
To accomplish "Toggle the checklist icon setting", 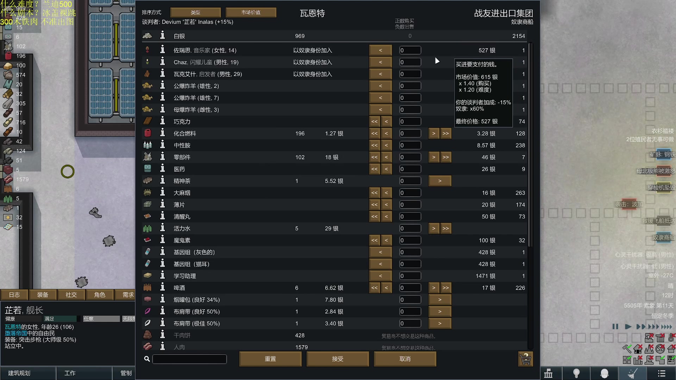I will pos(671,360).
